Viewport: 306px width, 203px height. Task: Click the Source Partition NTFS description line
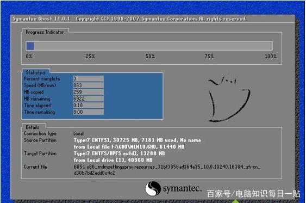(x=137, y=140)
